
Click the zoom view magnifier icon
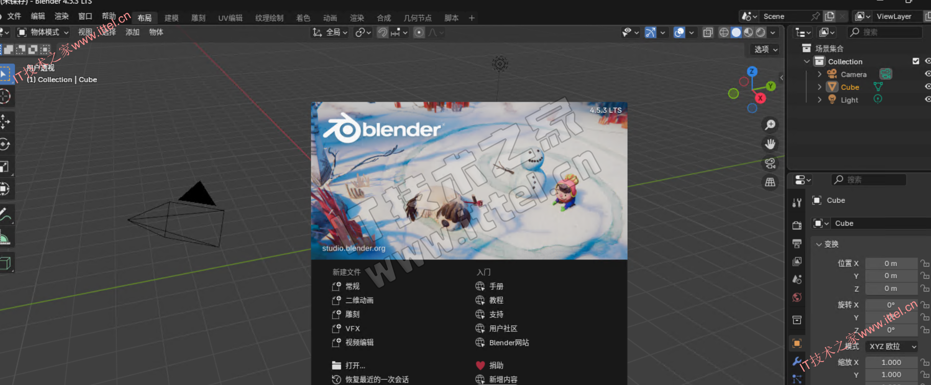coord(770,125)
